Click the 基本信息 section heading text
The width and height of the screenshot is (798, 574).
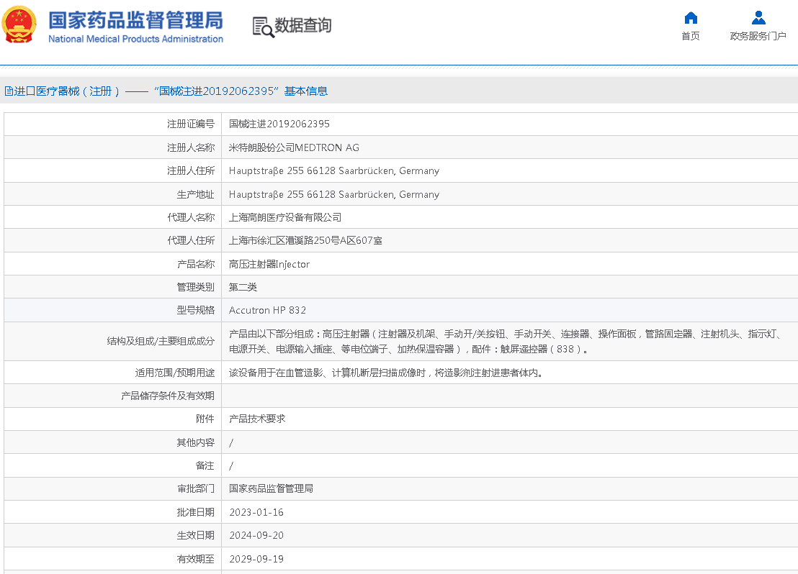coord(306,91)
